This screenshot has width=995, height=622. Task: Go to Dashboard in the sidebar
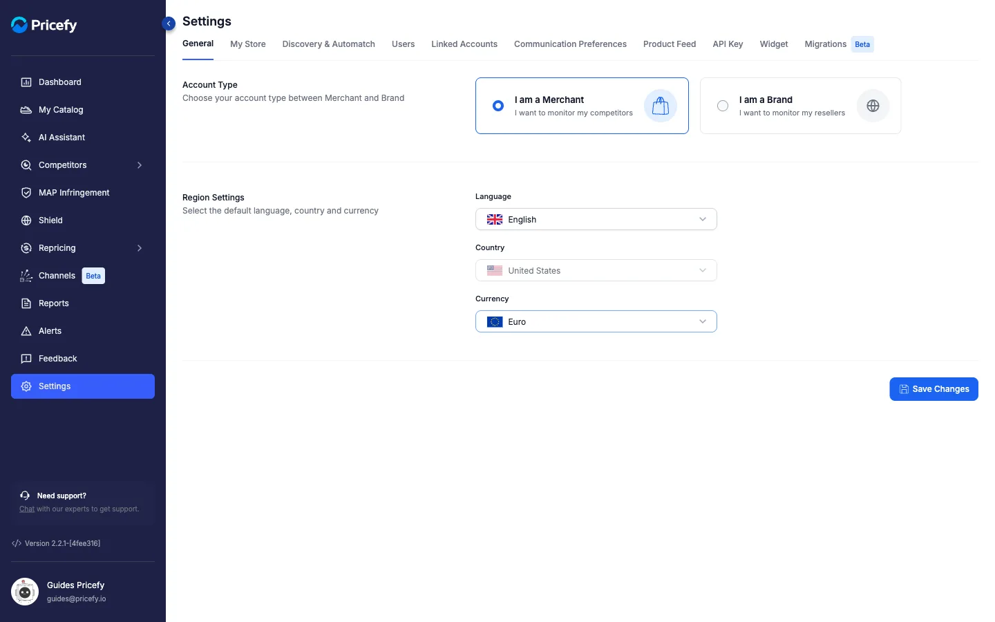(x=83, y=82)
